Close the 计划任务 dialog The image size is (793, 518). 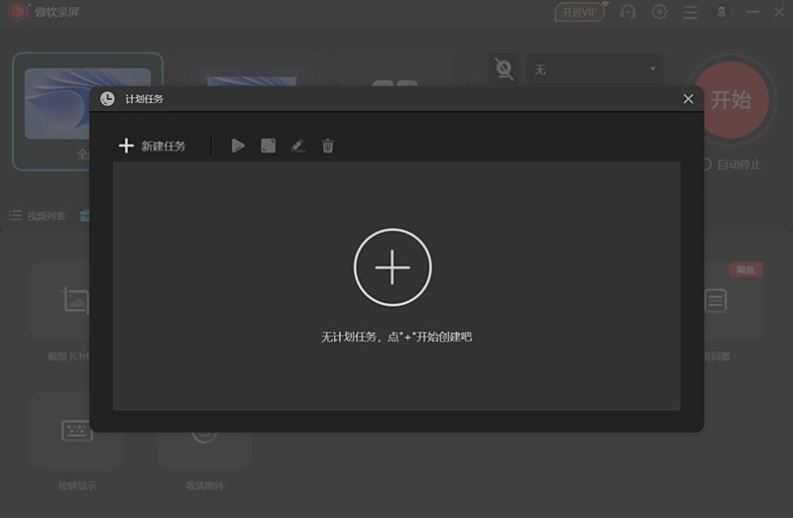click(x=688, y=99)
